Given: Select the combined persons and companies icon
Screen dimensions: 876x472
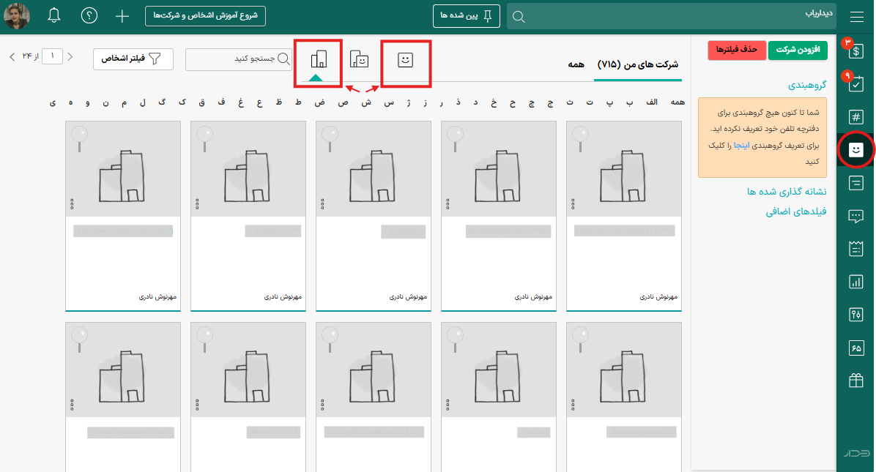Looking at the screenshot, I should click(359, 59).
